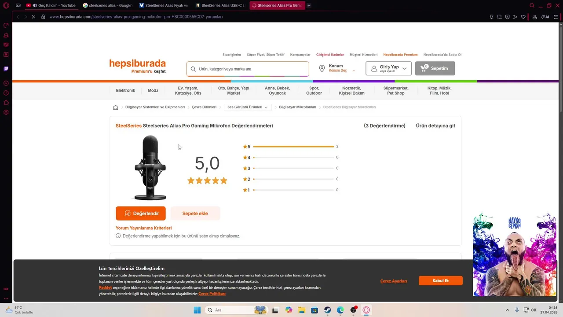Open the weather widget on taskbar

click(19, 310)
